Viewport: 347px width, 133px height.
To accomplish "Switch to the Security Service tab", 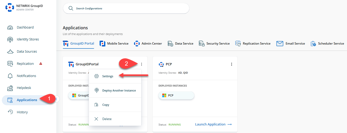I will click(214, 44).
